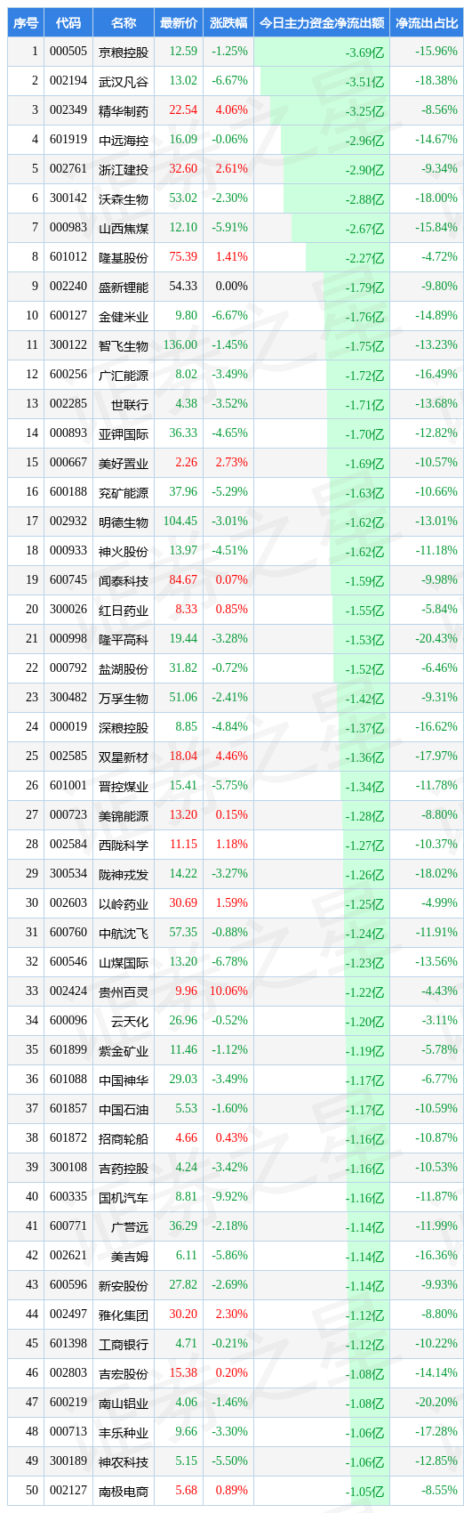The height and width of the screenshot is (1513, 464).
Task: Click the 今日主力资金净流出额 column header
Action: [x=322, y=22]
